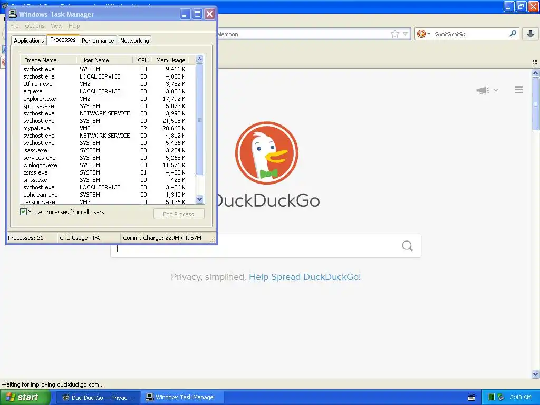Select the lsass.exe process row

coord(108,150)
